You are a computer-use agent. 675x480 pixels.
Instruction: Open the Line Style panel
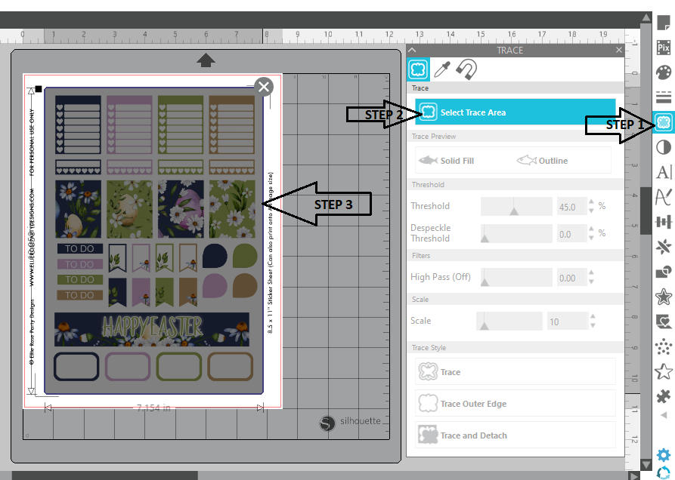point(664,97)
